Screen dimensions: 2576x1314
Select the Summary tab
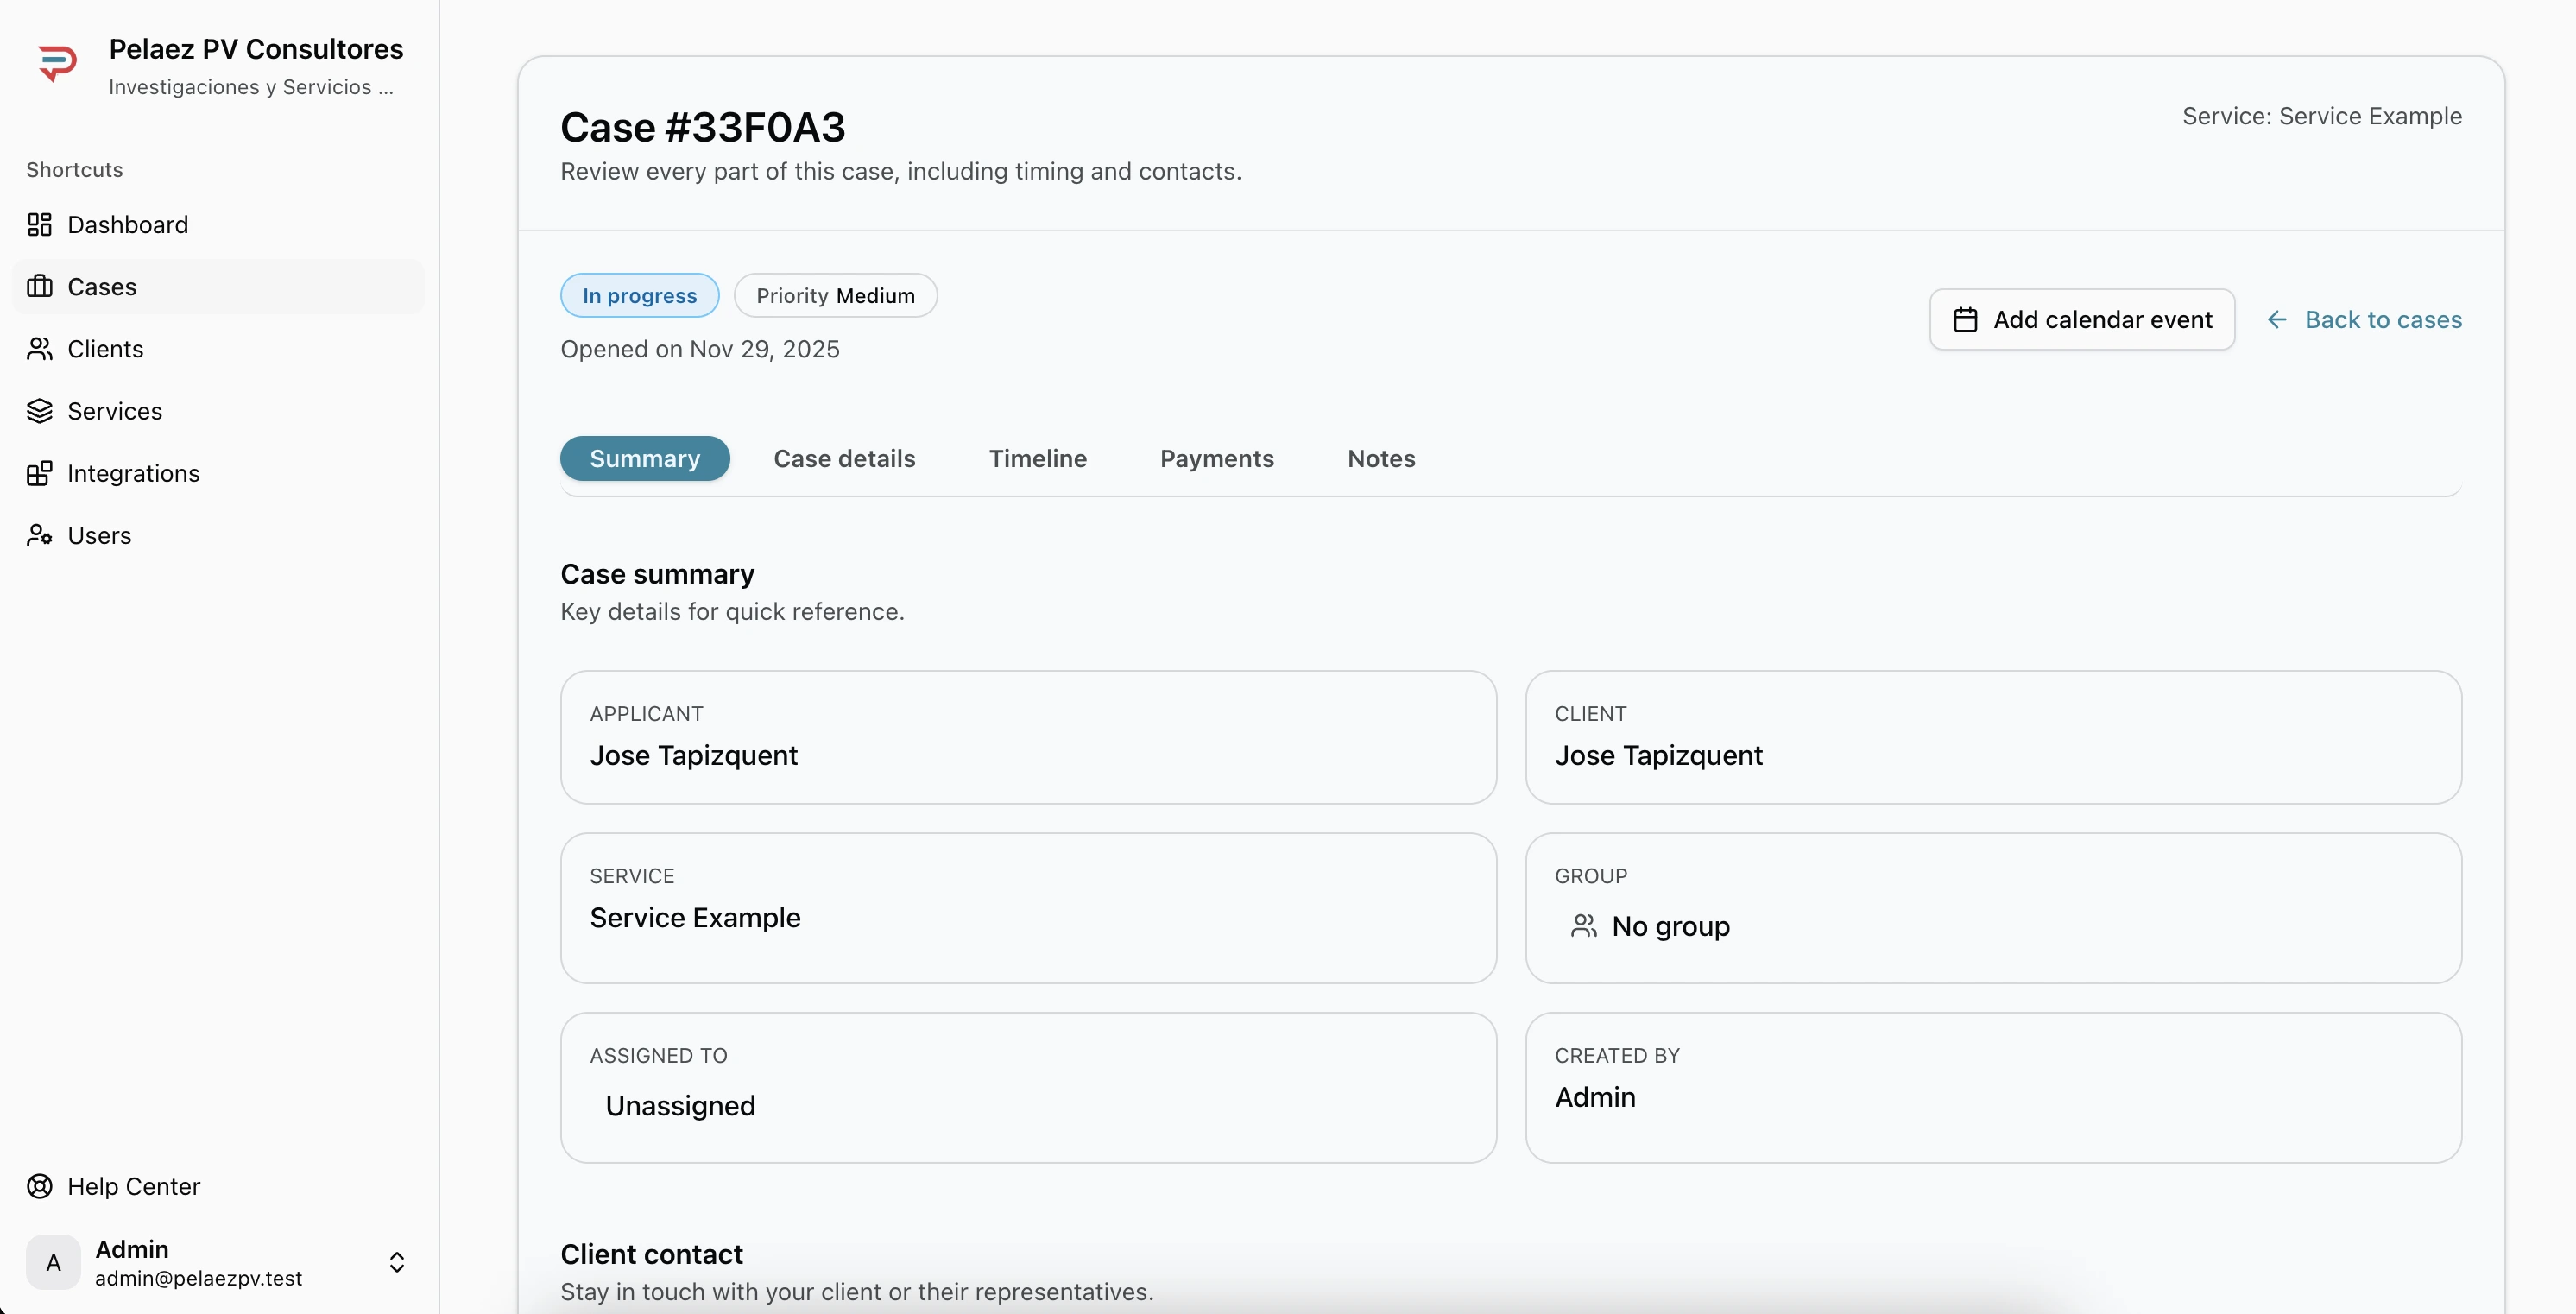point(644,458)
